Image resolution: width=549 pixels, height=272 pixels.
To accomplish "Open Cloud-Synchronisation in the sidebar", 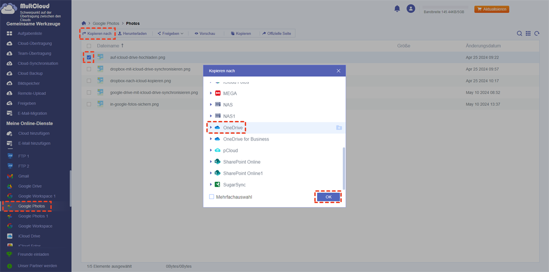I will pos(38,63).
